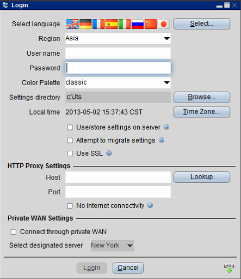
Task: Enable Use/store settings on server
Action: [70, 127]
